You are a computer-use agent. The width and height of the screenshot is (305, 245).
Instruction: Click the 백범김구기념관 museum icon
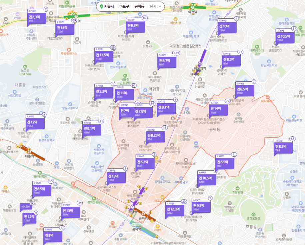coord(230,203)
